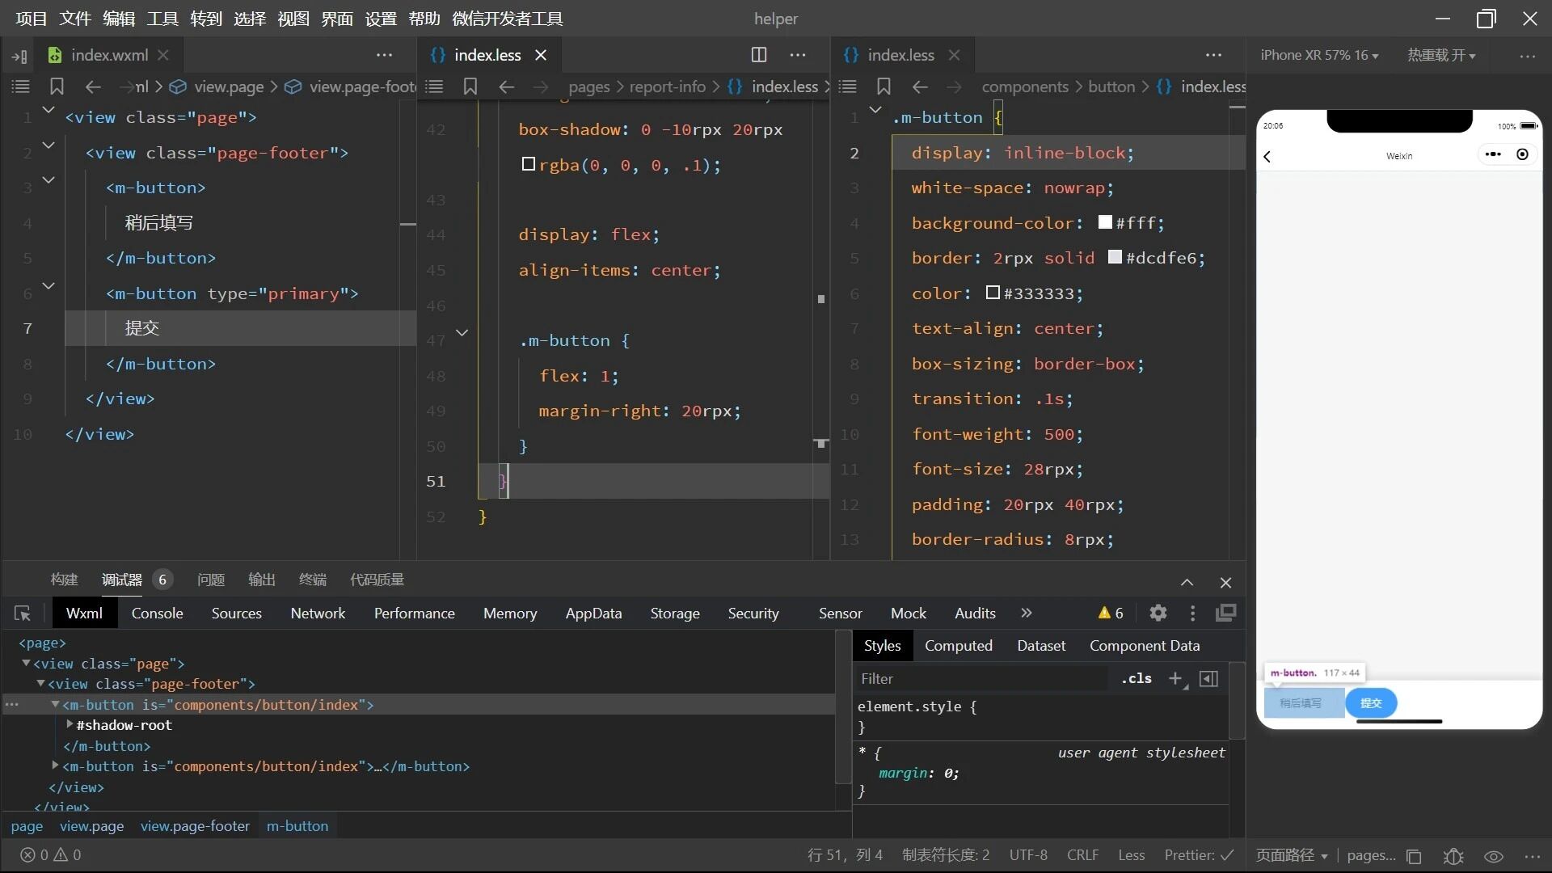Click the bookmark icon in index.wxml editor
1552x873 pixels.
pyautogui.click(x=57, y=86)
